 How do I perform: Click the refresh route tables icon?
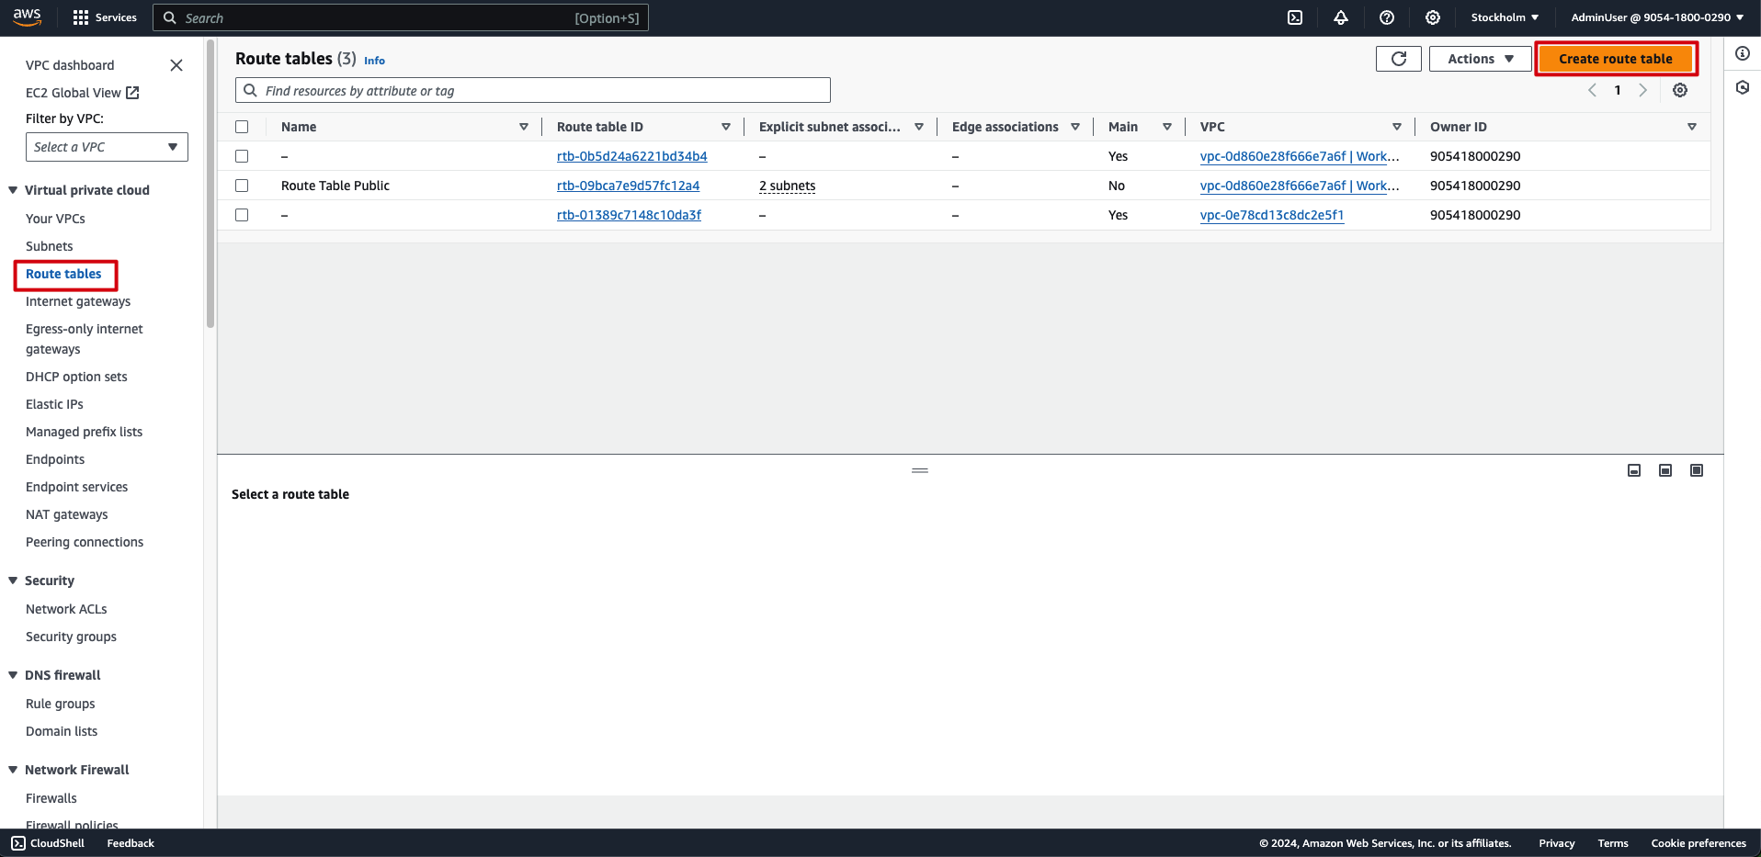[1398, 59]
